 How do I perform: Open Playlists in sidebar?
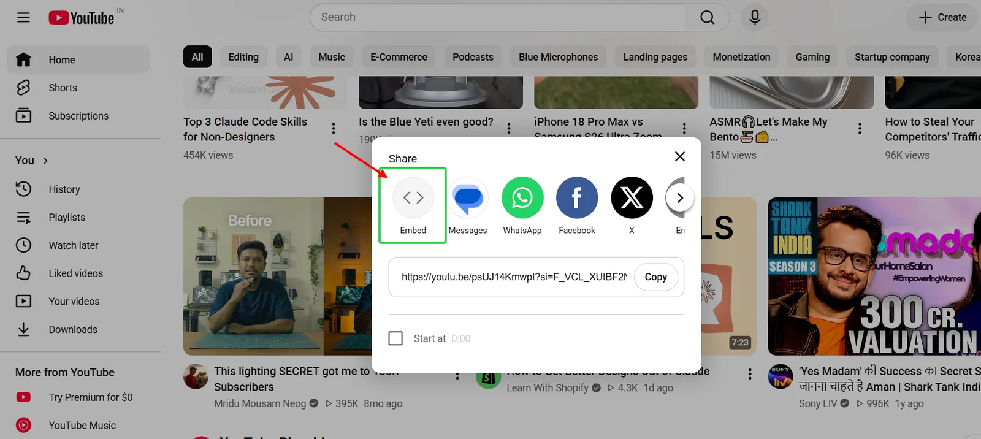[x=78, y=218]
